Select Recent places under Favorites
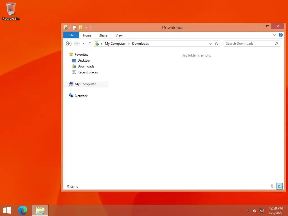Image resolution: width=288 pixels, height=216 pixels. [88, 72]
